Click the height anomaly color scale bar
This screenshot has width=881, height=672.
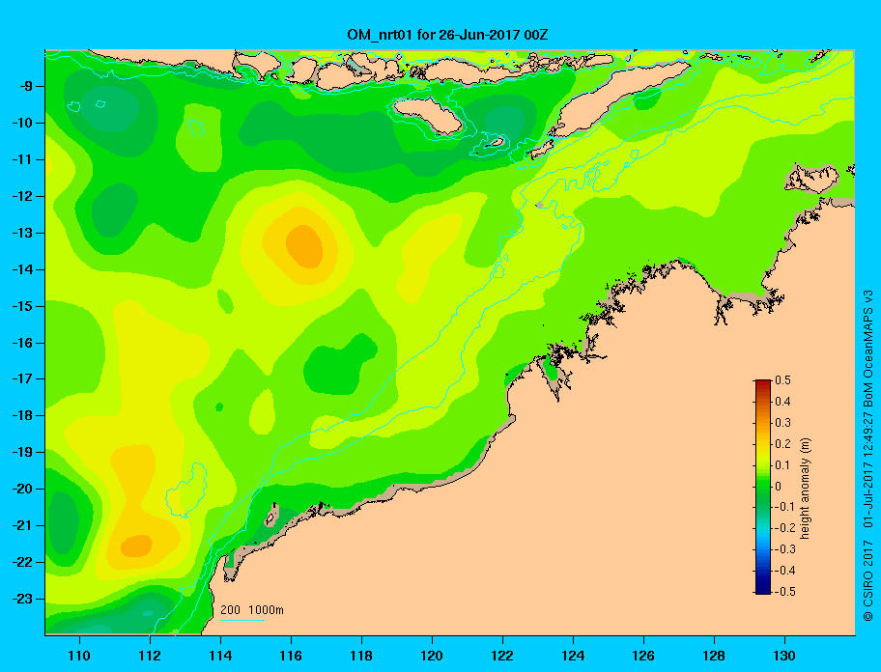click(763, 487)
